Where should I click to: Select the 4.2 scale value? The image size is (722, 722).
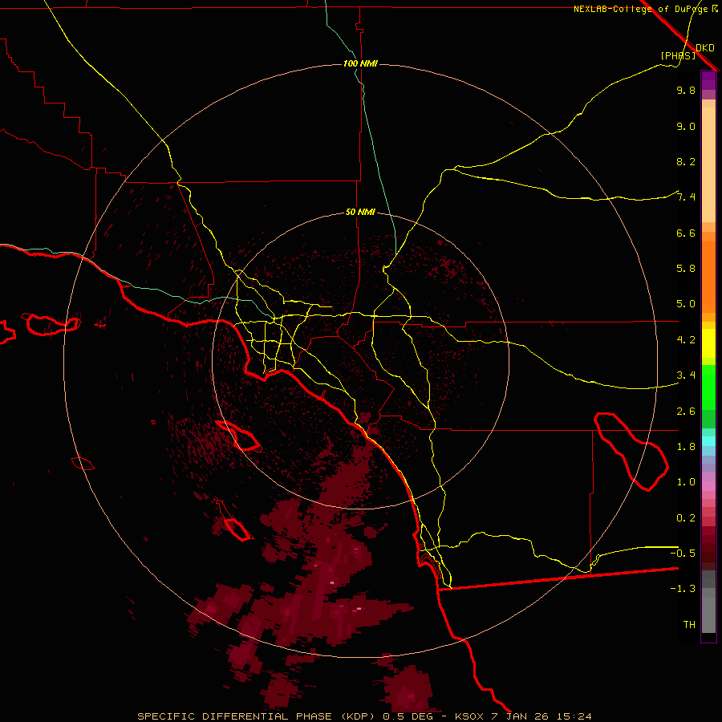coord(686,340)
